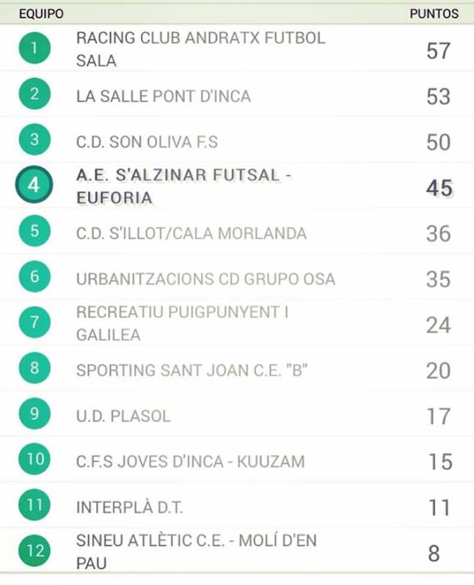474x585 pixels.
Task: Select C.D. Son Oliva F.S team
Action: 147,142
